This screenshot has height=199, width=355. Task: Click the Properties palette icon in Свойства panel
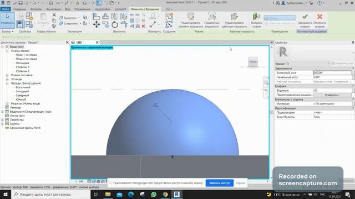(20, 24)
